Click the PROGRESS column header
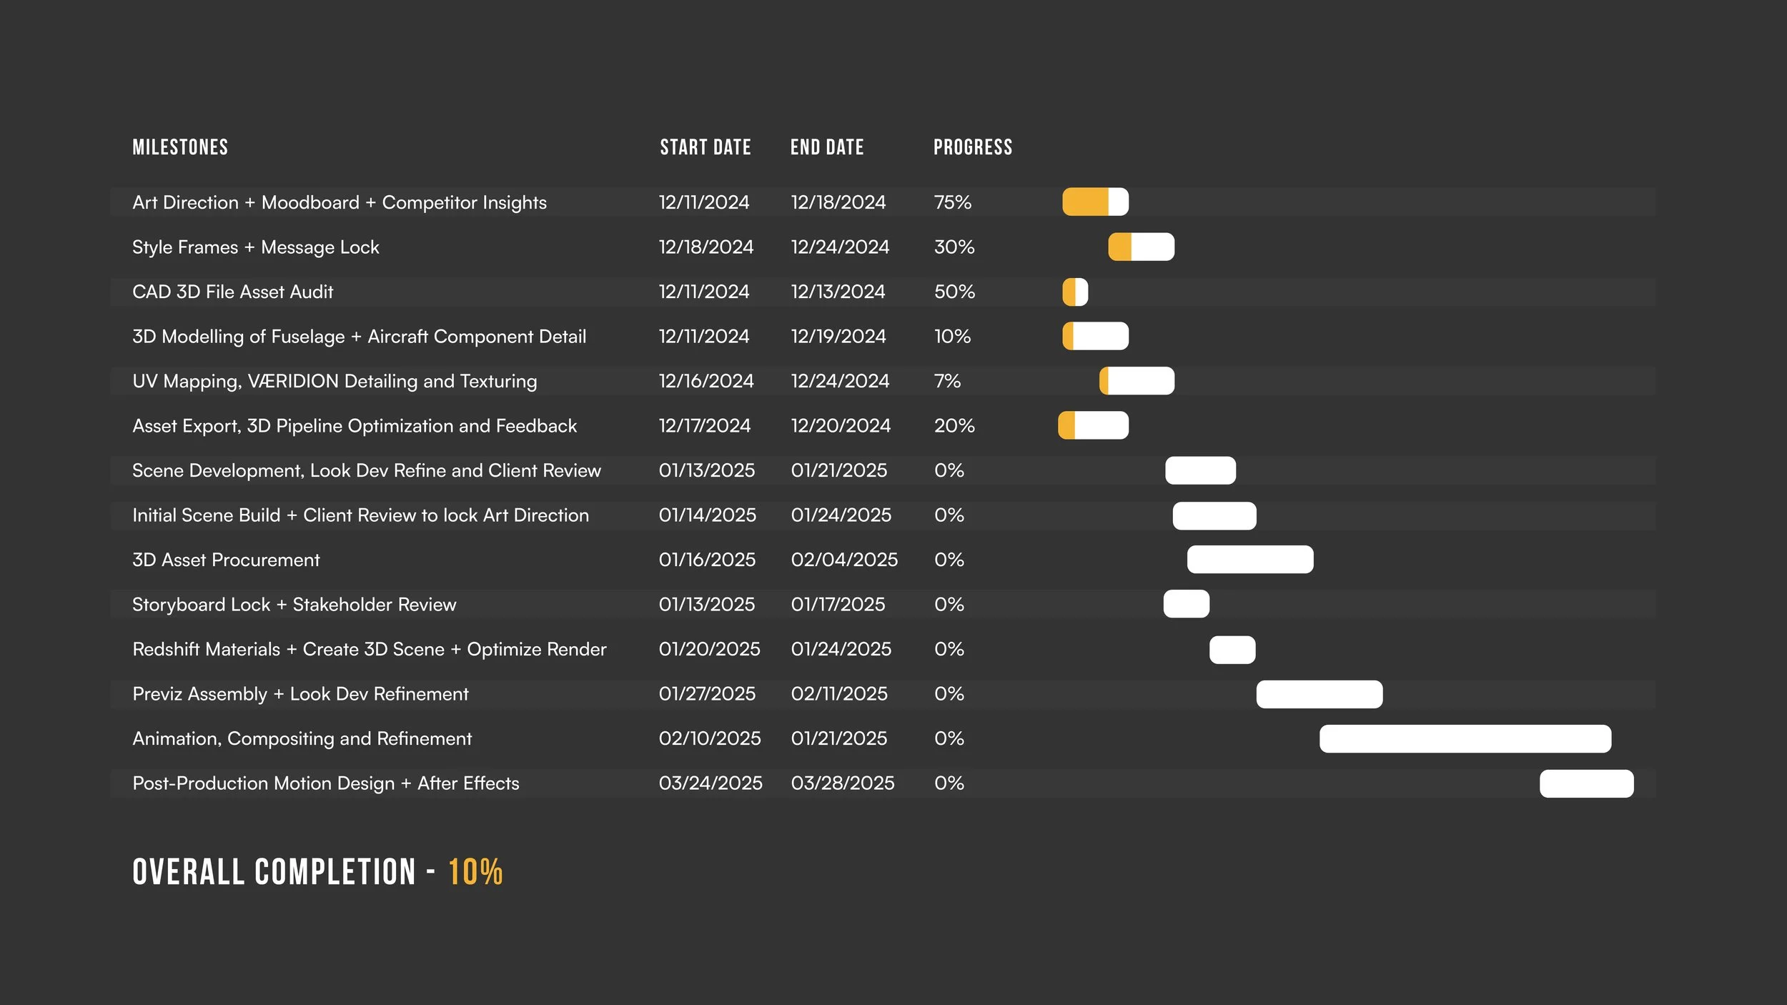Image resolution: width=1787 pixels, height=1005 pixels. point(973,148)
